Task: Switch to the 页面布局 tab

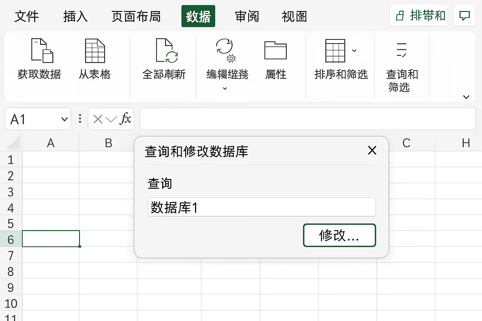Action: click(136, 16)
